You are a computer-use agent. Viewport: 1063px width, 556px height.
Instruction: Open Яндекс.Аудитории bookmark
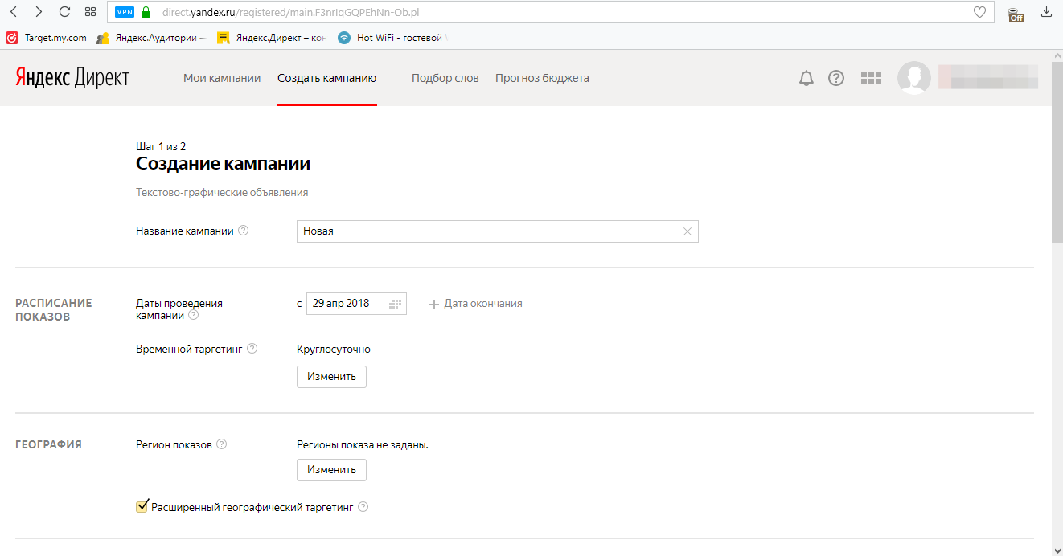click(x=150, y=38)
